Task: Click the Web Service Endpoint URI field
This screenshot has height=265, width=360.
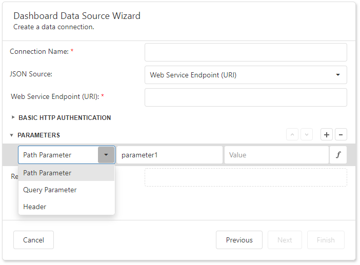Action: tap(246, 97)
